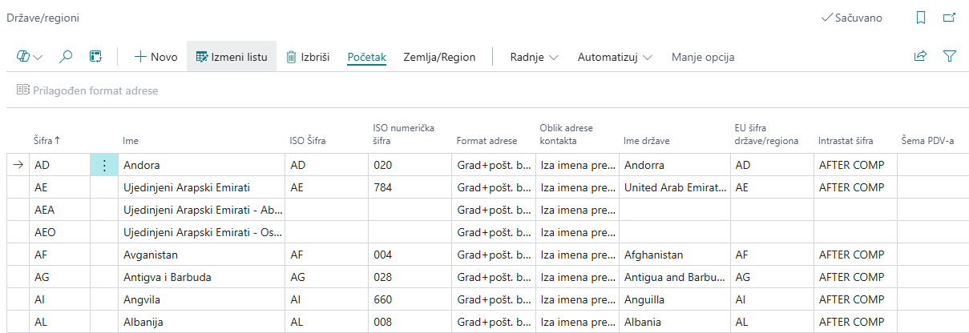The height and width of the screenshot is (333, 969).
Task: Open page in new window icon
Action: point(949,18)
